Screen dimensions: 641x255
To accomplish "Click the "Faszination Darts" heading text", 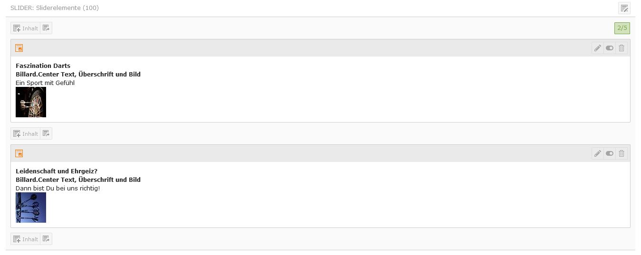I will click(43, 66).
